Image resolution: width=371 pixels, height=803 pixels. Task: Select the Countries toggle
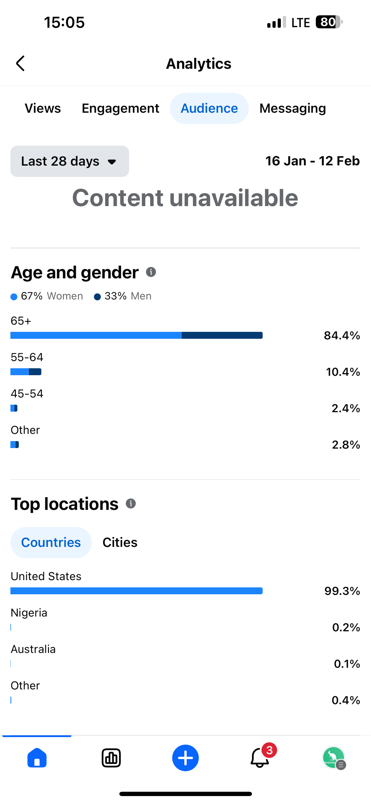pyautogui.click(x=51, y=542)
